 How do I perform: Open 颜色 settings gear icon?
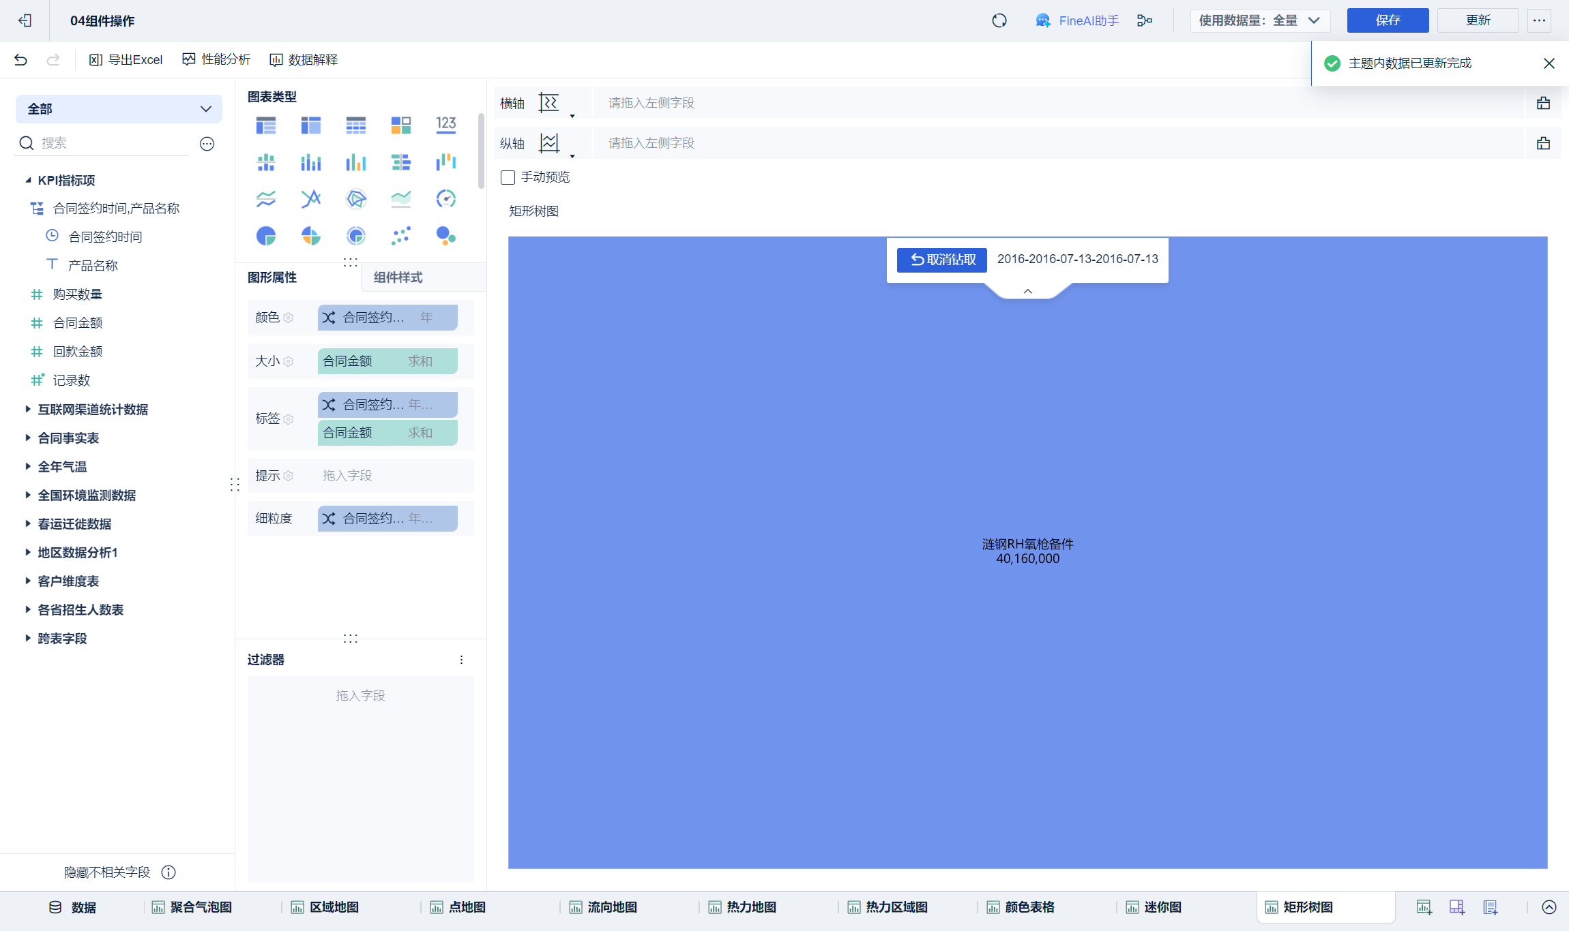click(289, 318)
